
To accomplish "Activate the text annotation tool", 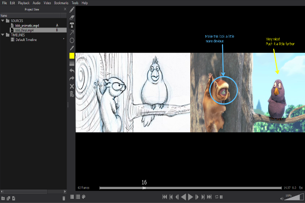I will point(72,25).
